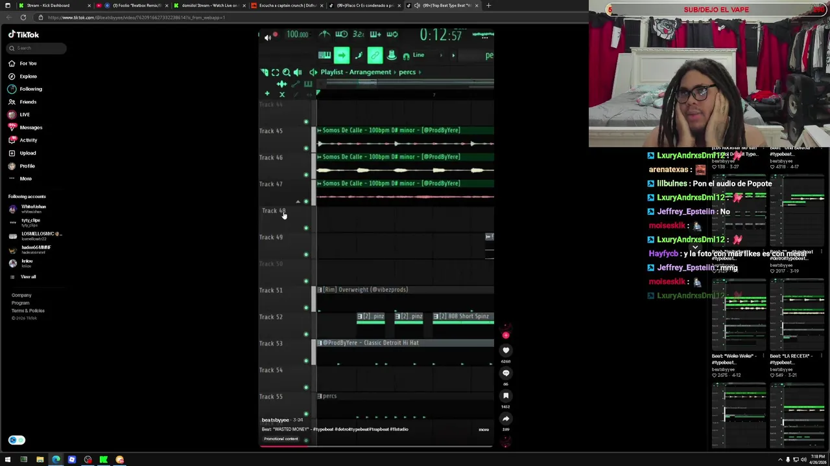The width and height of the screenshot is (830, 466).
Task: Open the Terms & Policies footer link
Action: click(x=28, y=311)
